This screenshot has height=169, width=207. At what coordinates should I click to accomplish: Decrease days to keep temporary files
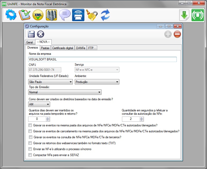pos(48,120)
